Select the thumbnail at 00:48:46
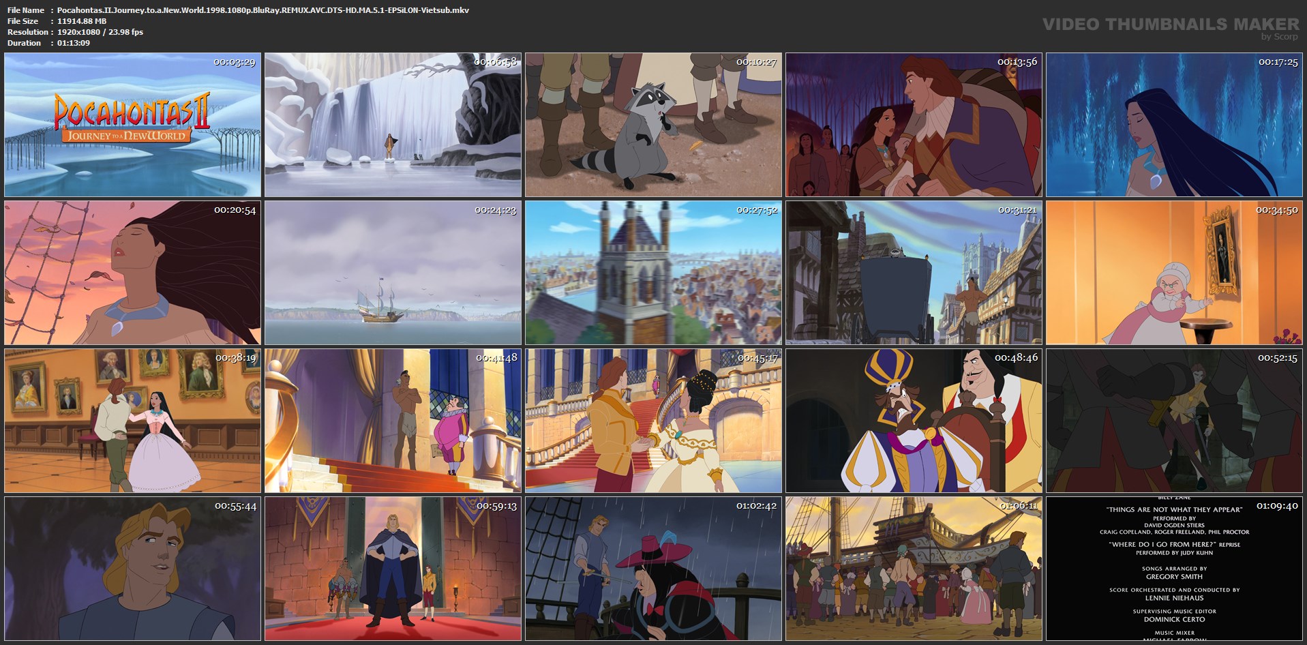The width and height of the screenshot is (1307, 645). (x=914, y=421)
